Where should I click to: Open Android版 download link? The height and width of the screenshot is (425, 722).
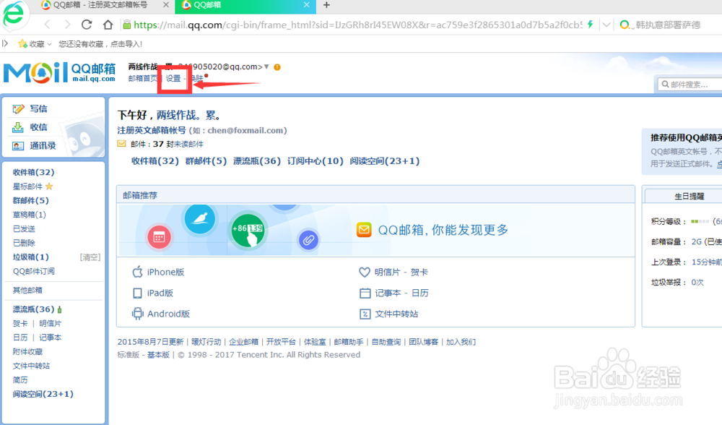pos(168,314)
